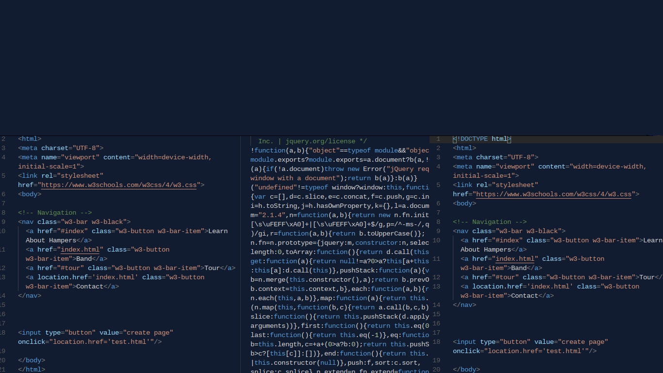This screenshot has width=663, height=373.
Task: Click "create page" input line in left pane
Action: coord(96,333)
